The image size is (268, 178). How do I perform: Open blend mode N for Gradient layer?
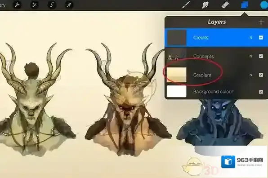251,75
